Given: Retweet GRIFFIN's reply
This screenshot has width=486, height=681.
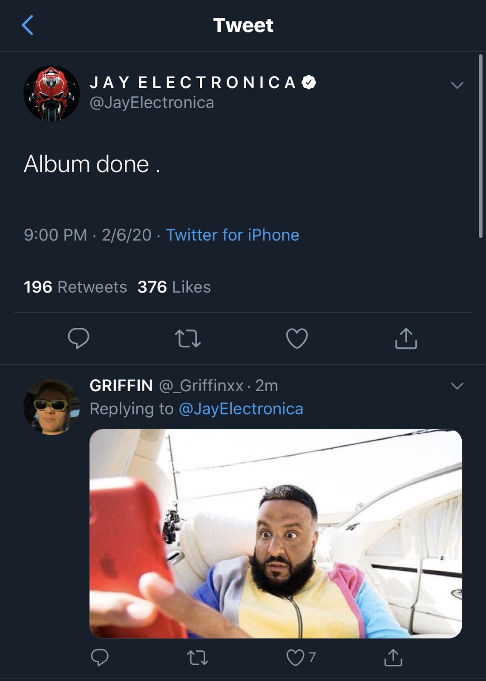Looking at the screenshot, I should point(198,658).
